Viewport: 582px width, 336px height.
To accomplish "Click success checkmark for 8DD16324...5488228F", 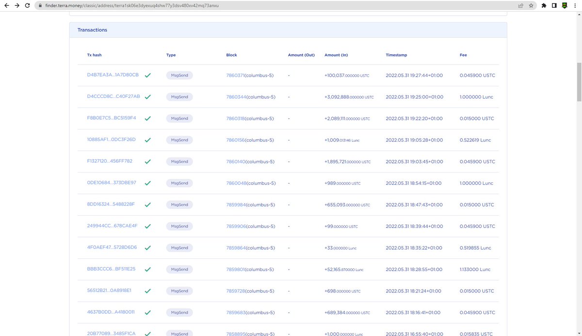I will point(148,205).
